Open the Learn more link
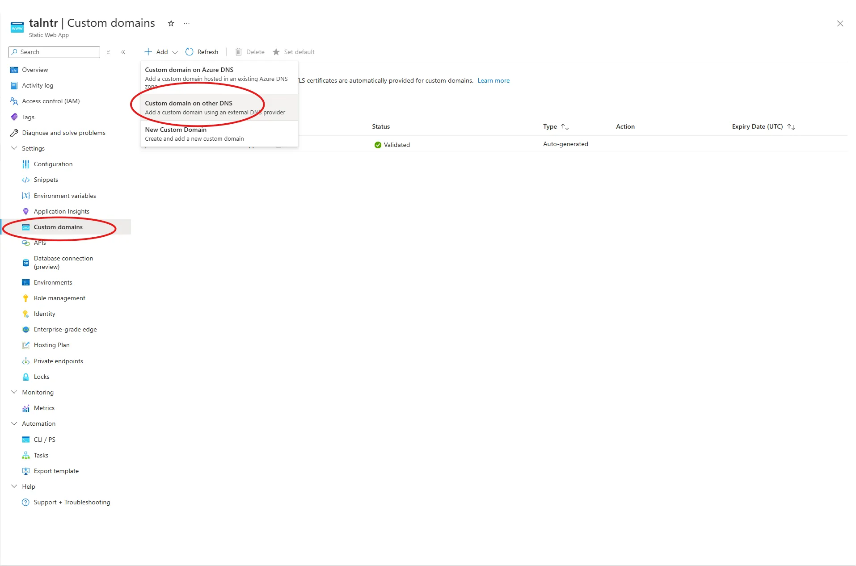Viewport: 856px width, 566px height. pos(493,81)
